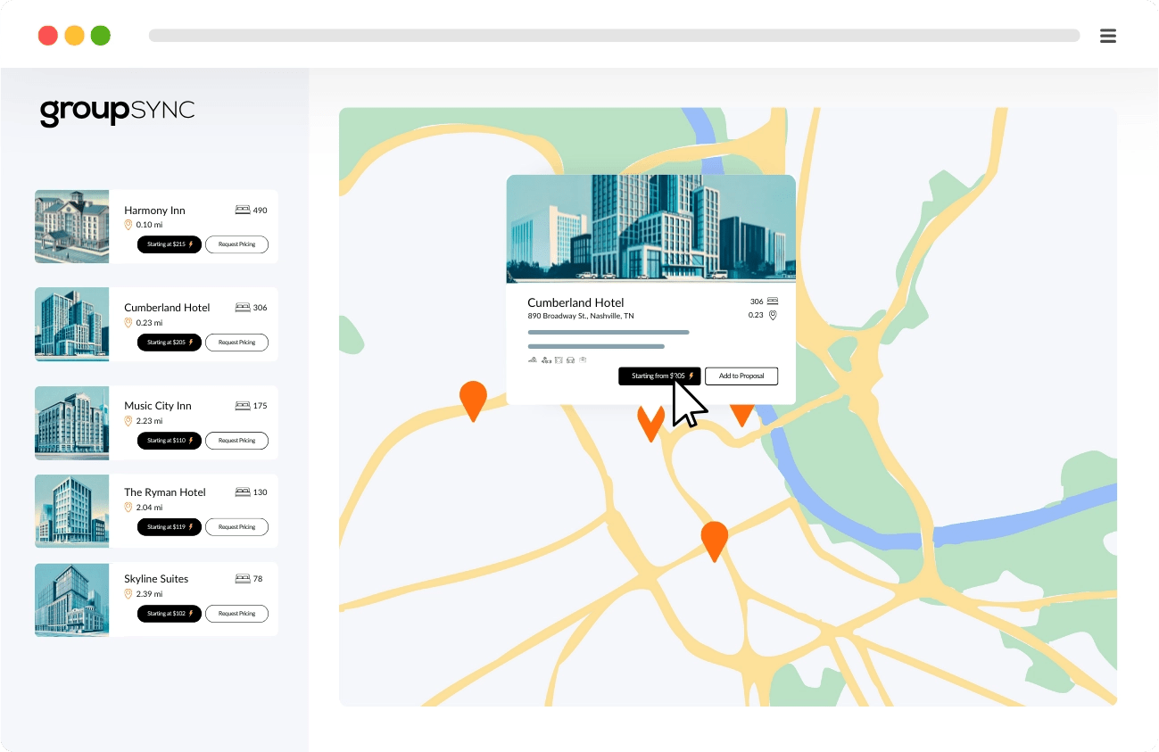Click the bed icon on Skyline Suites card
The height and width of the screenshot is (752, 1159).
point(243,579)
